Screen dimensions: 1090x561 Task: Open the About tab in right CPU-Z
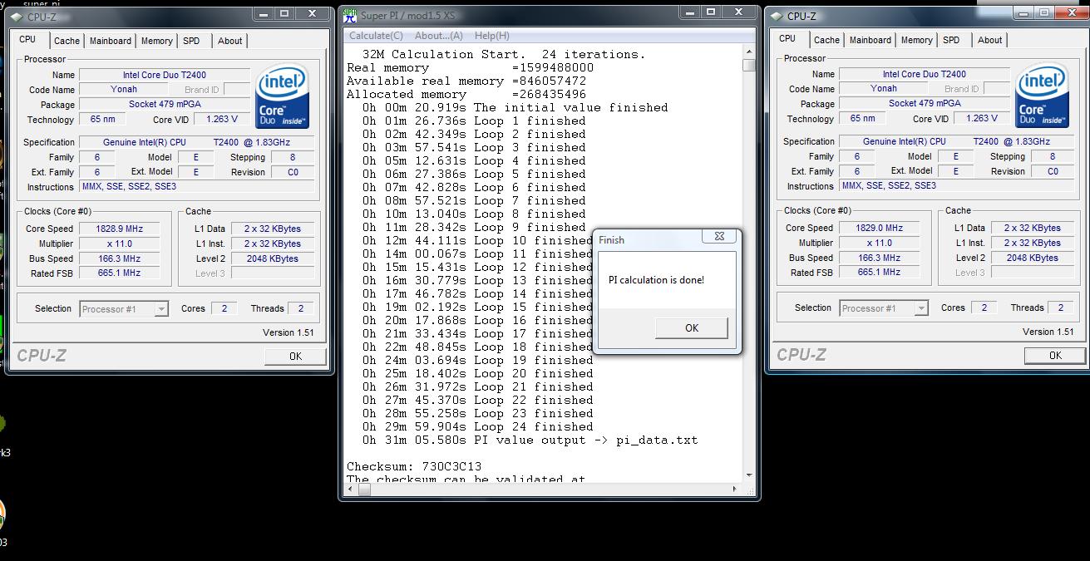[x=990, y=40]
